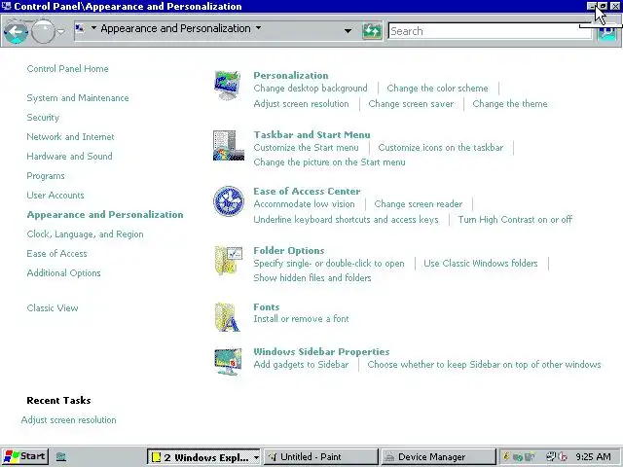Click Add gadgets to Sidebar
The image size is (623, 467).
301,364
